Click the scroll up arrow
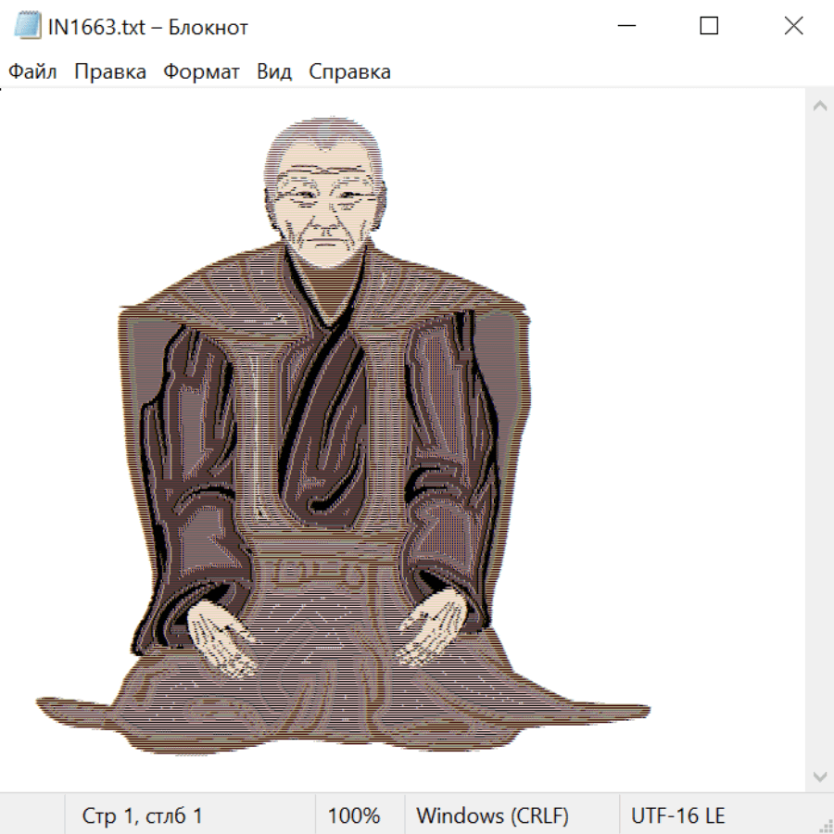 click(x=819, y=107)
